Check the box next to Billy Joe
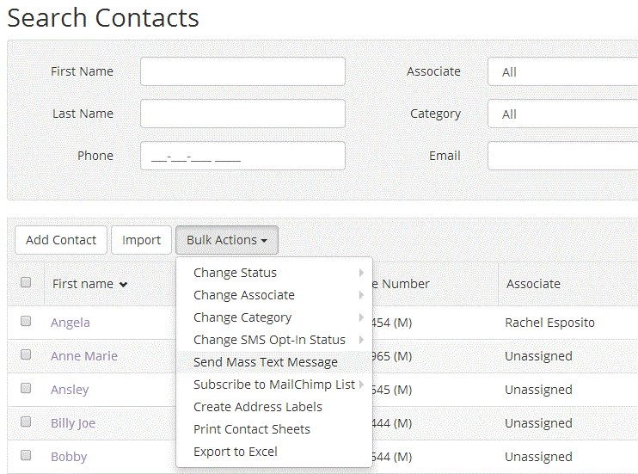 click(x=26, y=422)
